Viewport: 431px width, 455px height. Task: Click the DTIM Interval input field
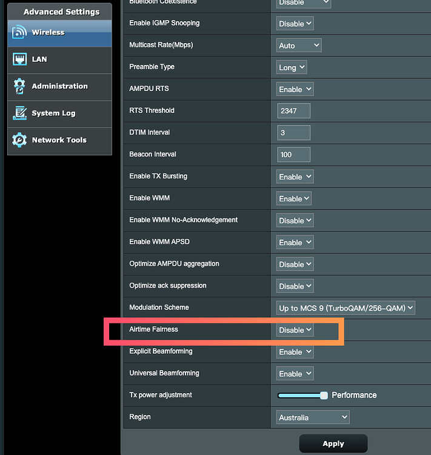pyautogui.click(x=294, y=133)
